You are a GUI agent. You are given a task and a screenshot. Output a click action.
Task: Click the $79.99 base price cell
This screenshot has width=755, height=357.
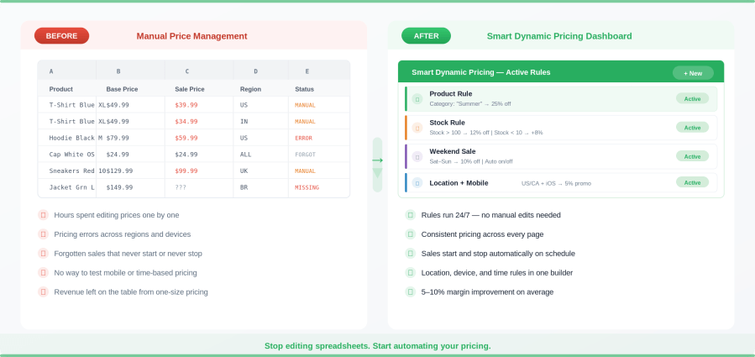pyautogui.click(x=118, y=138)
